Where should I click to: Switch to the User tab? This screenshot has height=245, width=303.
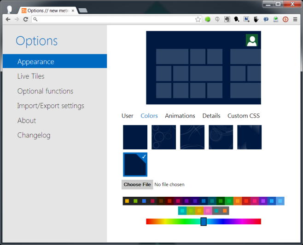(128, 116)
